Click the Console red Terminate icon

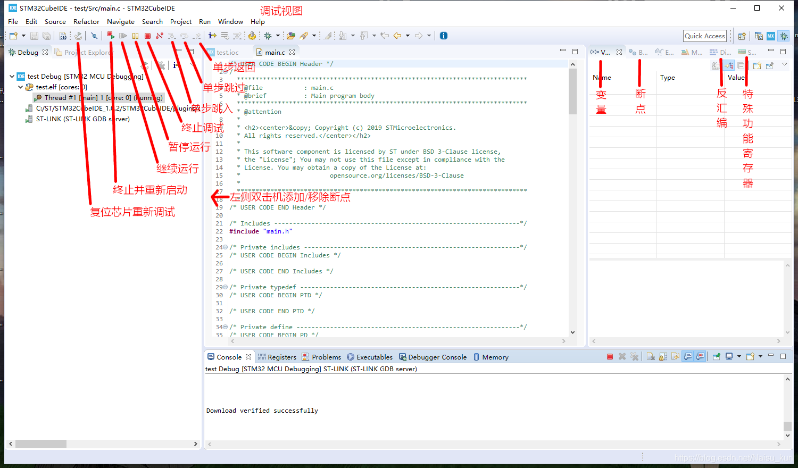point(610,357)
